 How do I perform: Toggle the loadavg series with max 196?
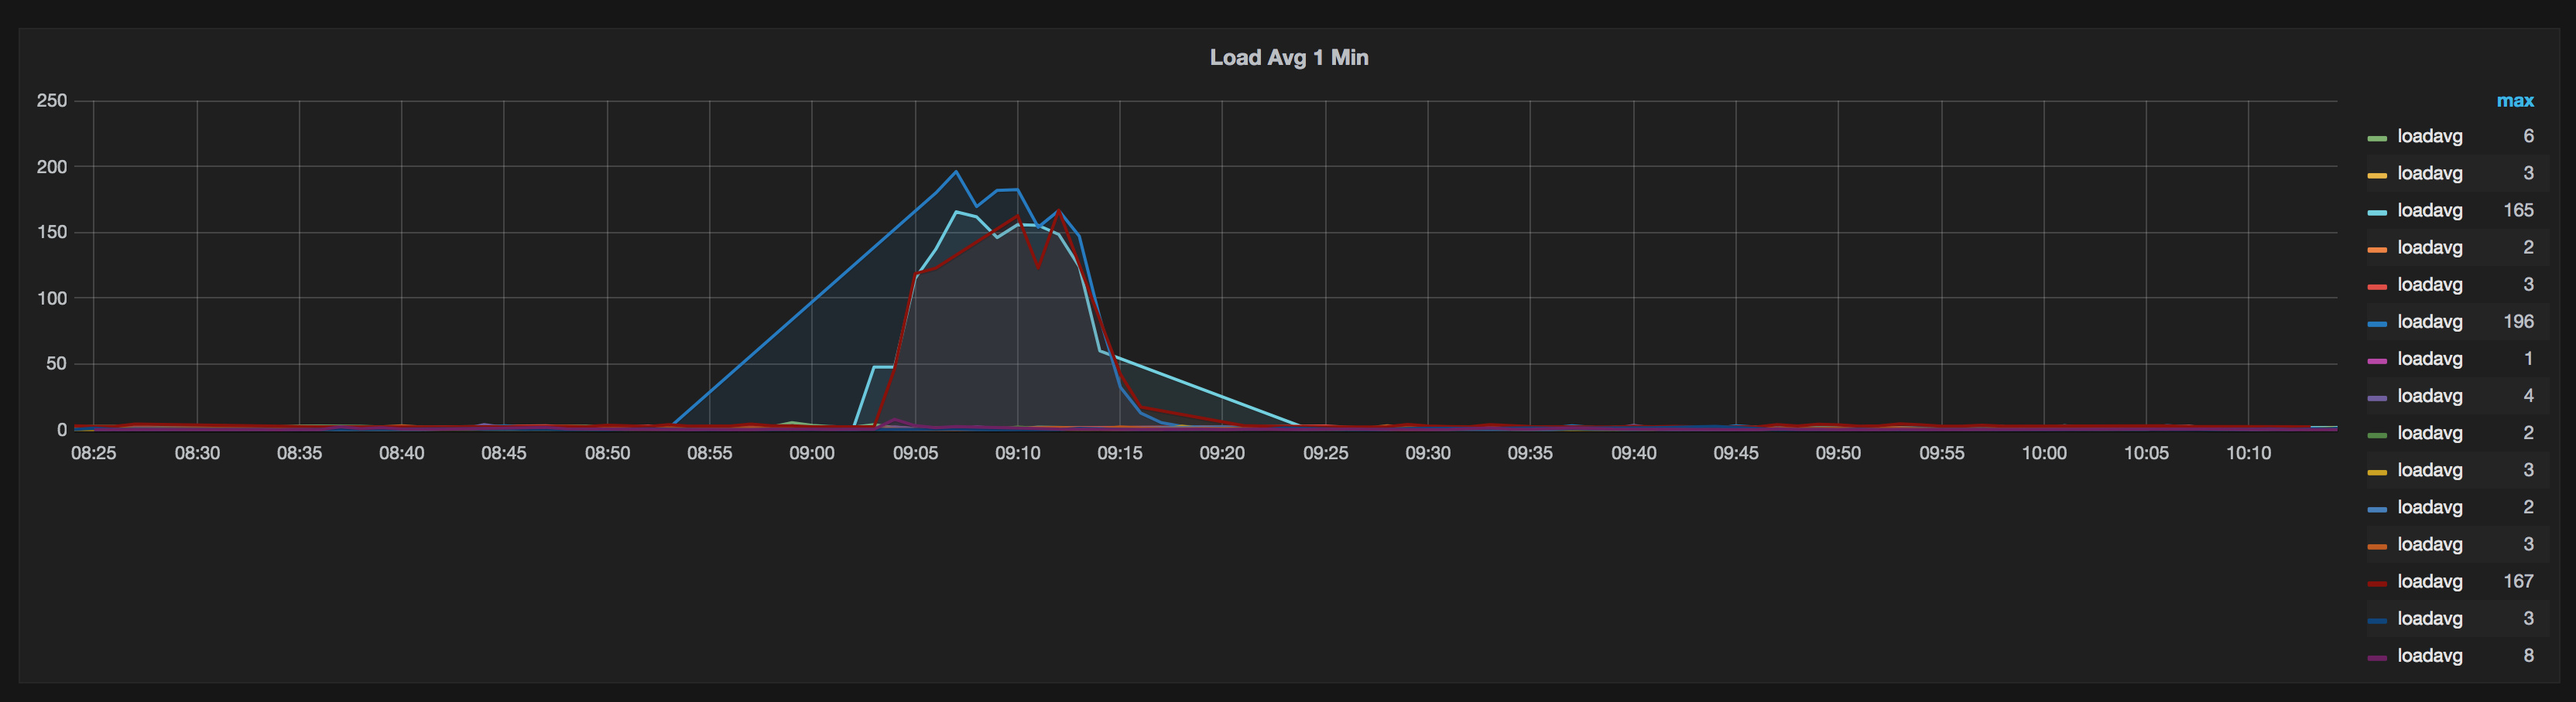2430,322
